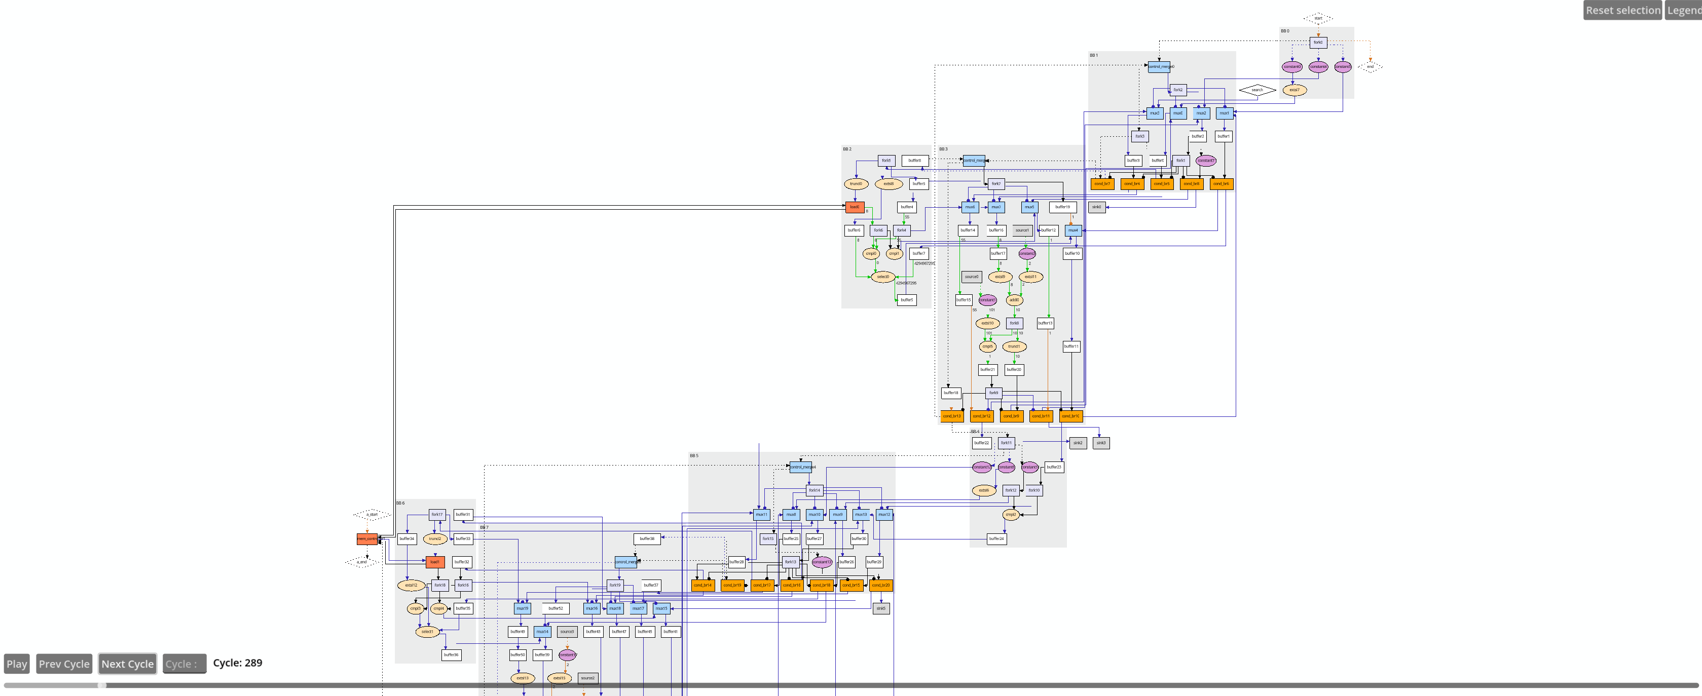Advance using the Next Cycle button
The height and width of the screenshot is (696, 1702).
tap(128, 664)
